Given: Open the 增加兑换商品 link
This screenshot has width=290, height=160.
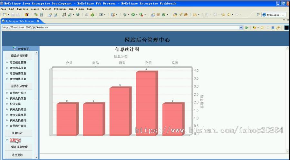Looking at the screenshot, I should click(18, 115).
